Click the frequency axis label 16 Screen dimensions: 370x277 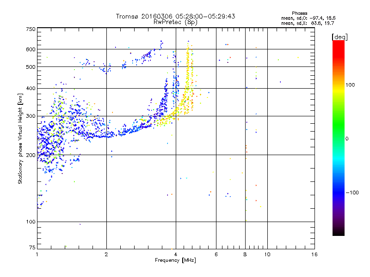click(x=314, y=254)
